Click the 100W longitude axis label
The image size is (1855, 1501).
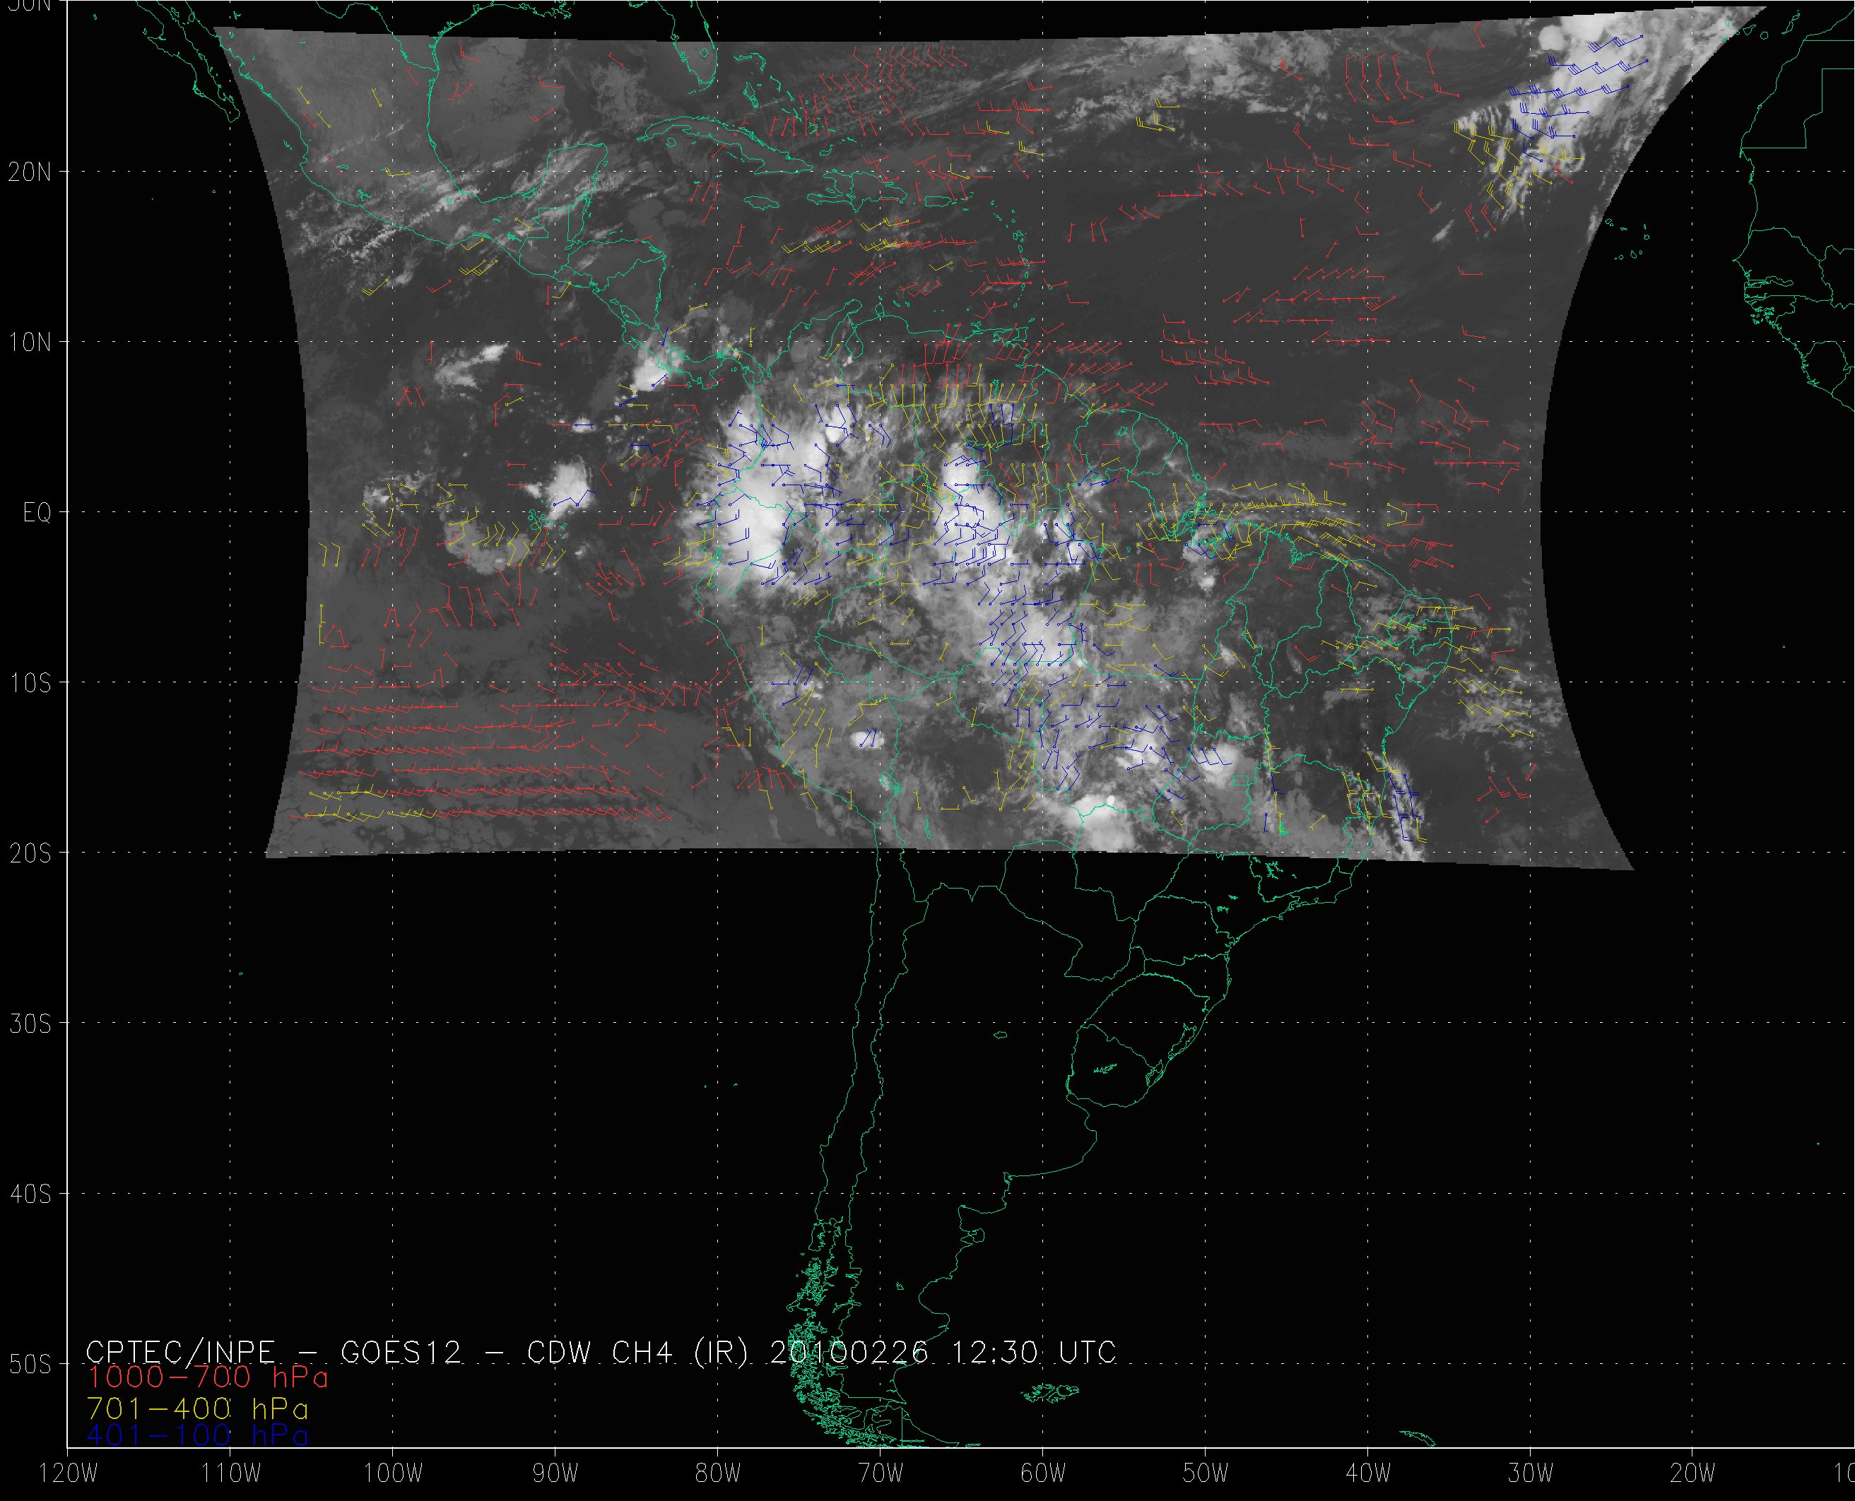pos(393,1473)
